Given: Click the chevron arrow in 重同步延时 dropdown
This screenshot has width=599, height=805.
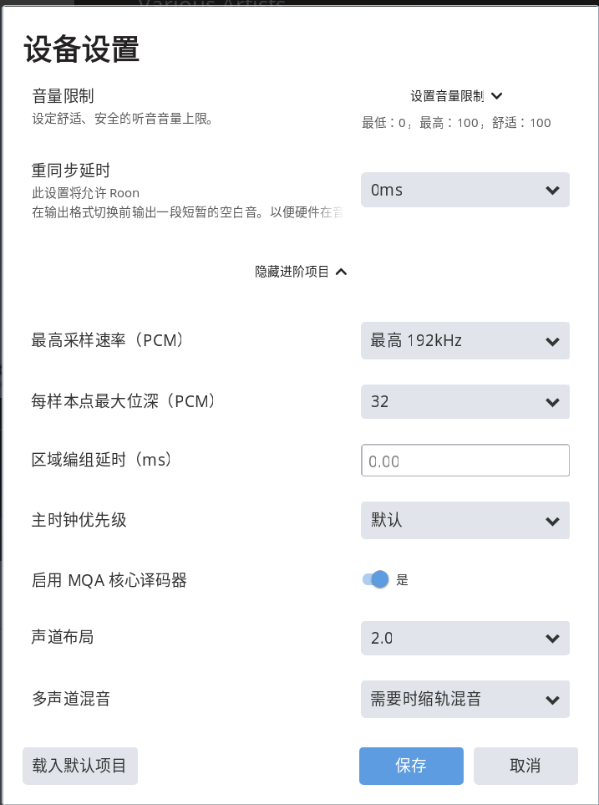Looking at the screenshot, I should tap(551, 191).
